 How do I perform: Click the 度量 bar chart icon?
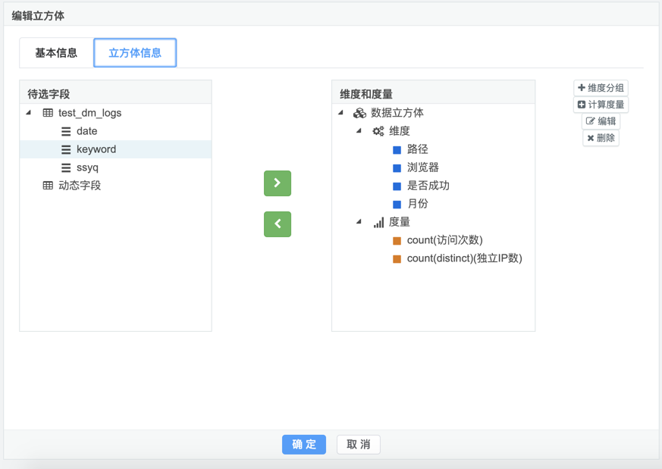(378, 222)
